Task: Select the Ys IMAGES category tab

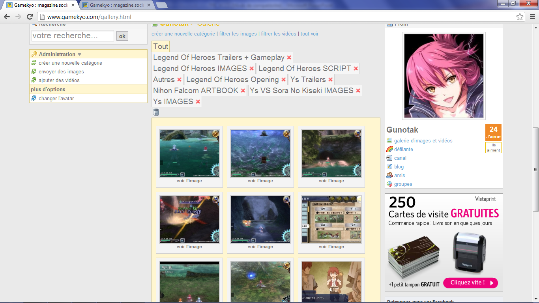Action: coord(173,102)
